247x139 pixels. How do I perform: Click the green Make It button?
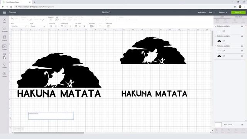[238, 12]
